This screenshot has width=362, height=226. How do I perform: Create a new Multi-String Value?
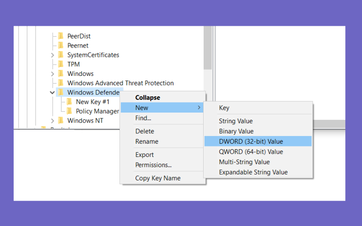tap(258, 162)
